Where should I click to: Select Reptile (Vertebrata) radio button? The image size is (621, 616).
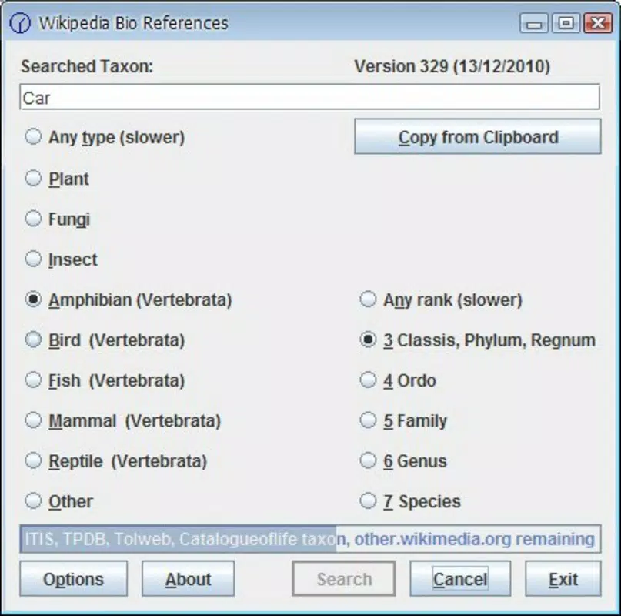coord(115,461)
